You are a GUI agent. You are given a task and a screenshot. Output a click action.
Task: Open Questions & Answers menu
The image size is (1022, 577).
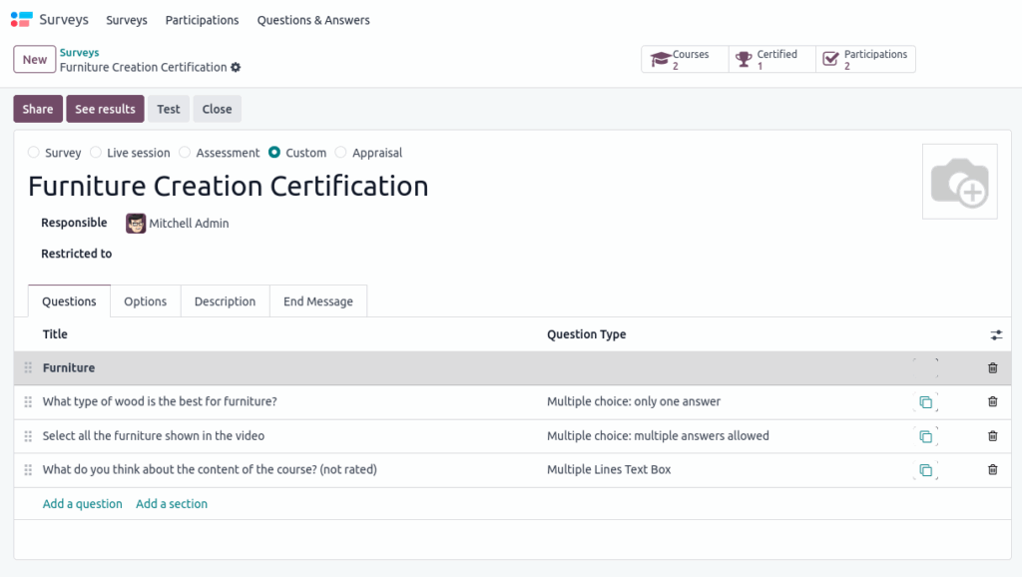pos(313,20)
